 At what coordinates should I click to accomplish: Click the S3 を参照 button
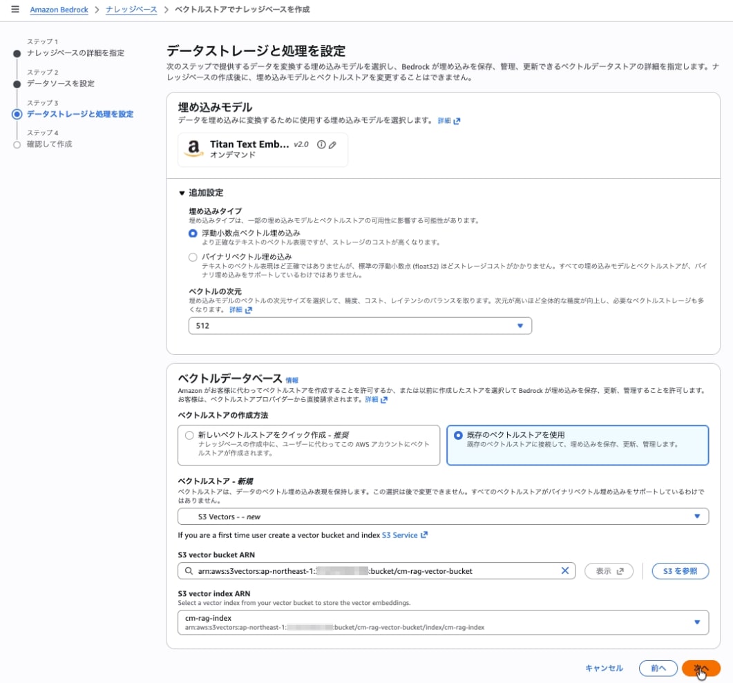coord(680,571)
